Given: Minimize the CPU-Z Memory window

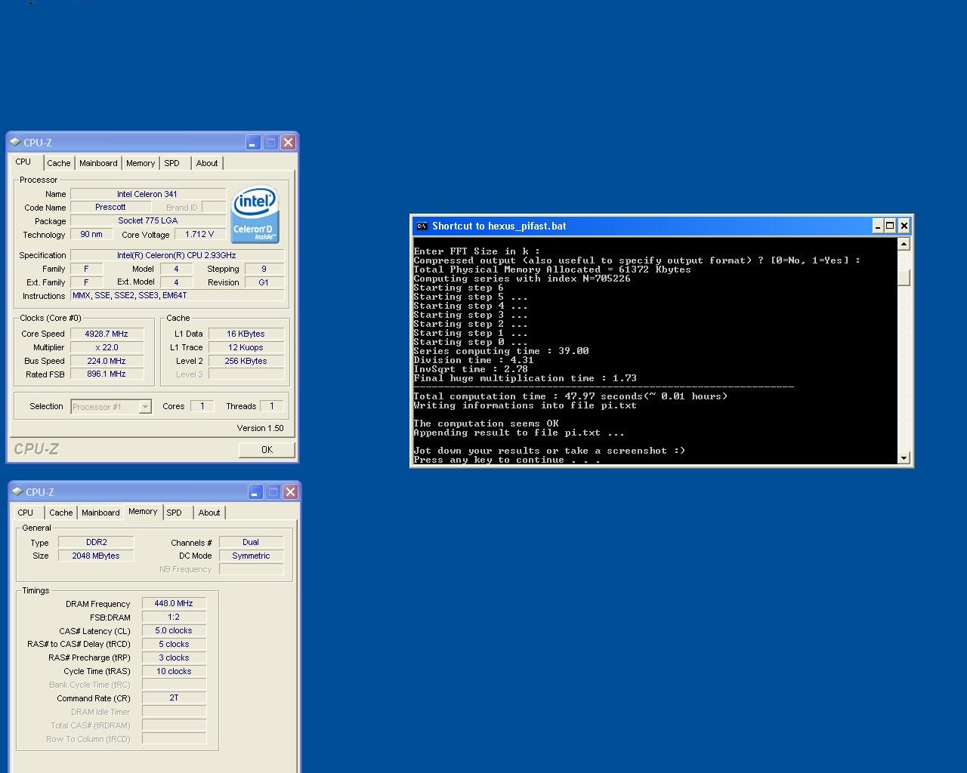Looking at the screenshot, I should click(x=255, y=491).
